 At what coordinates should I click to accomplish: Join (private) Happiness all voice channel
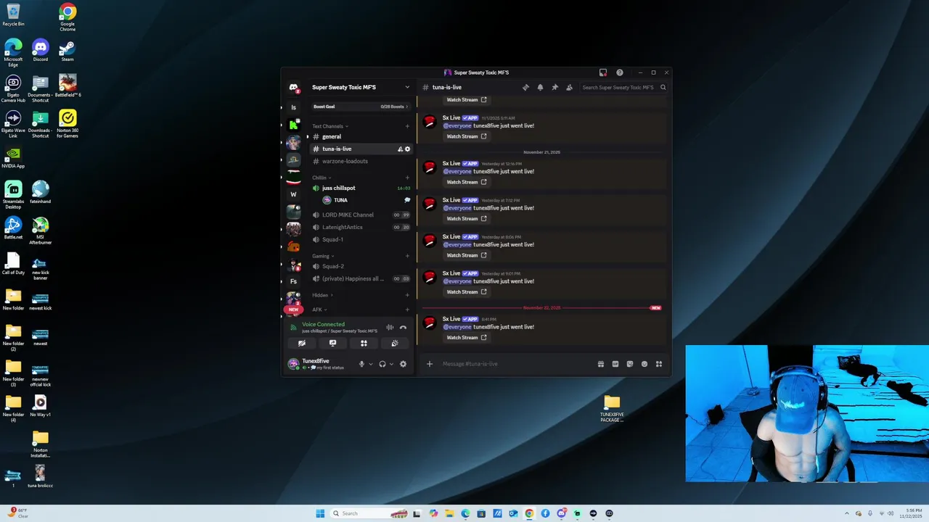pyautogui.click(x=361, y=278)
